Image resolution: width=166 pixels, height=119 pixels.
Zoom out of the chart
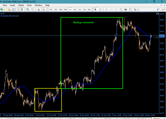[32, 10]
